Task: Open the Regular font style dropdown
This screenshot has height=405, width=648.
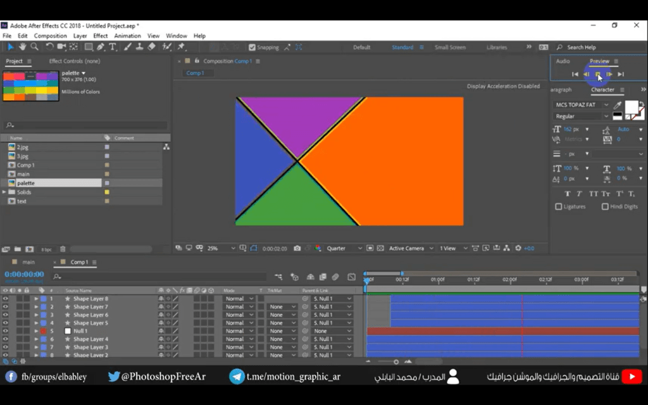Action: (582, 116)
